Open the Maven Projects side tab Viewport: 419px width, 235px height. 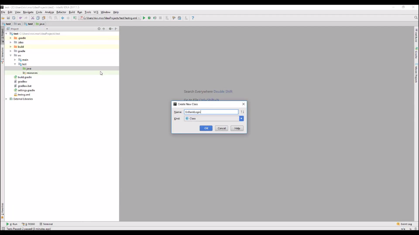(x=416, y=73)
